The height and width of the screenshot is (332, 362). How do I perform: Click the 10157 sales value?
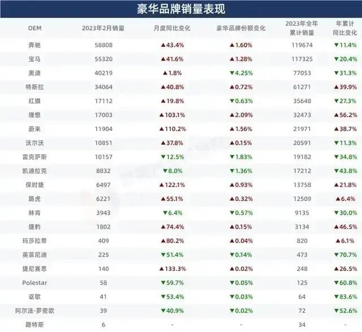[x=104, y=157]
